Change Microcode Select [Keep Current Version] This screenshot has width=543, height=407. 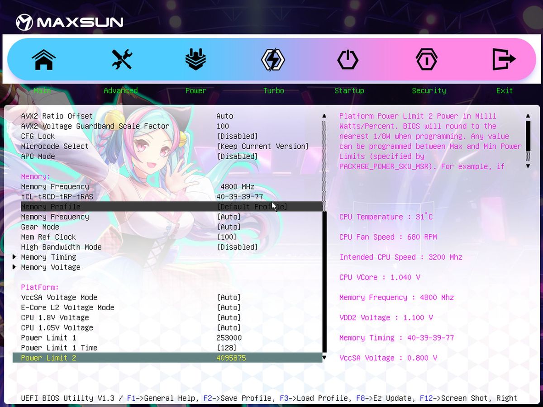tap(262, 146)
